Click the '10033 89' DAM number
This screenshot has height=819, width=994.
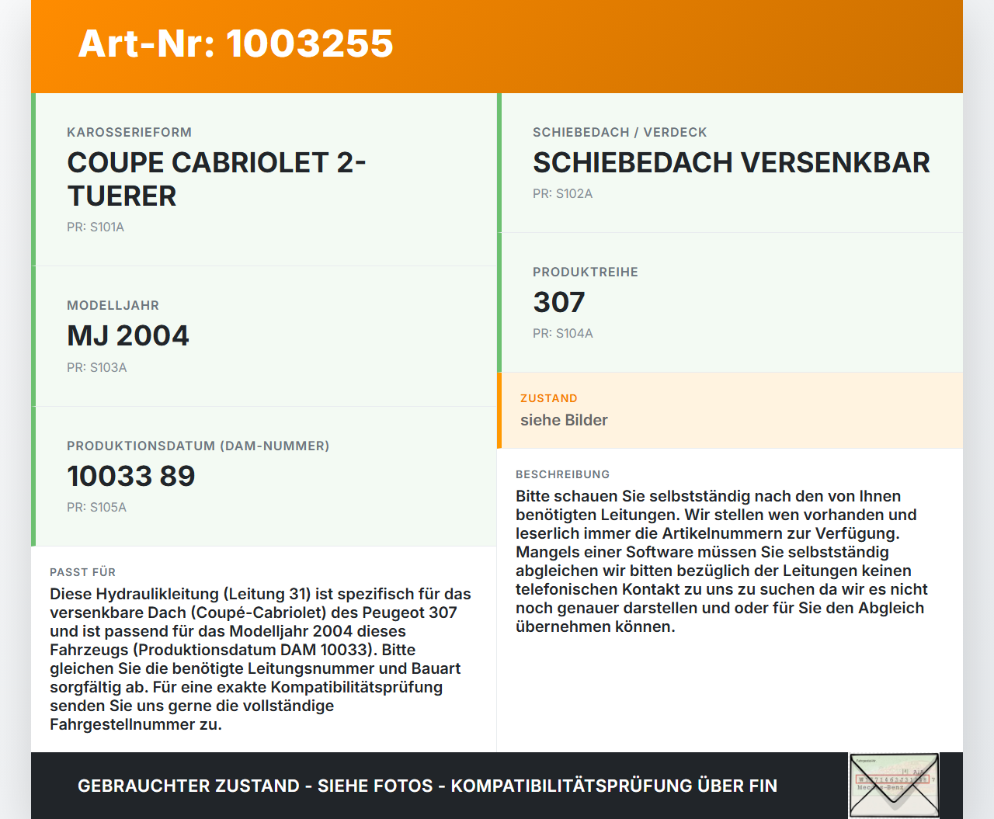(131, 476)
